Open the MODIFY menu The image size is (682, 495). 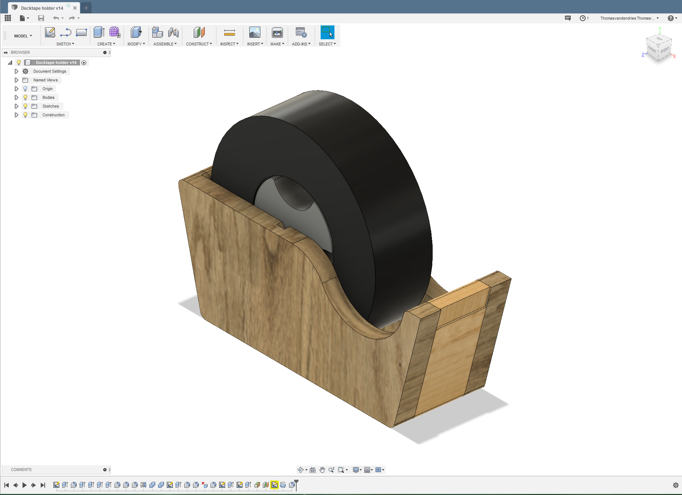(x=136, y=44)
